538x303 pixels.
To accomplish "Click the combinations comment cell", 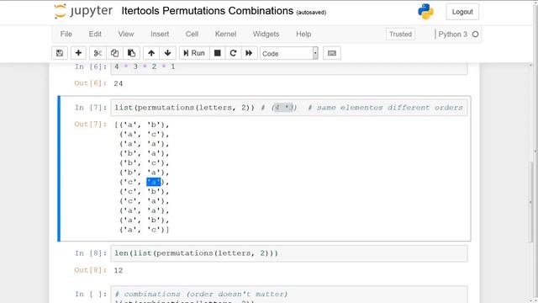I will (289, 295).
